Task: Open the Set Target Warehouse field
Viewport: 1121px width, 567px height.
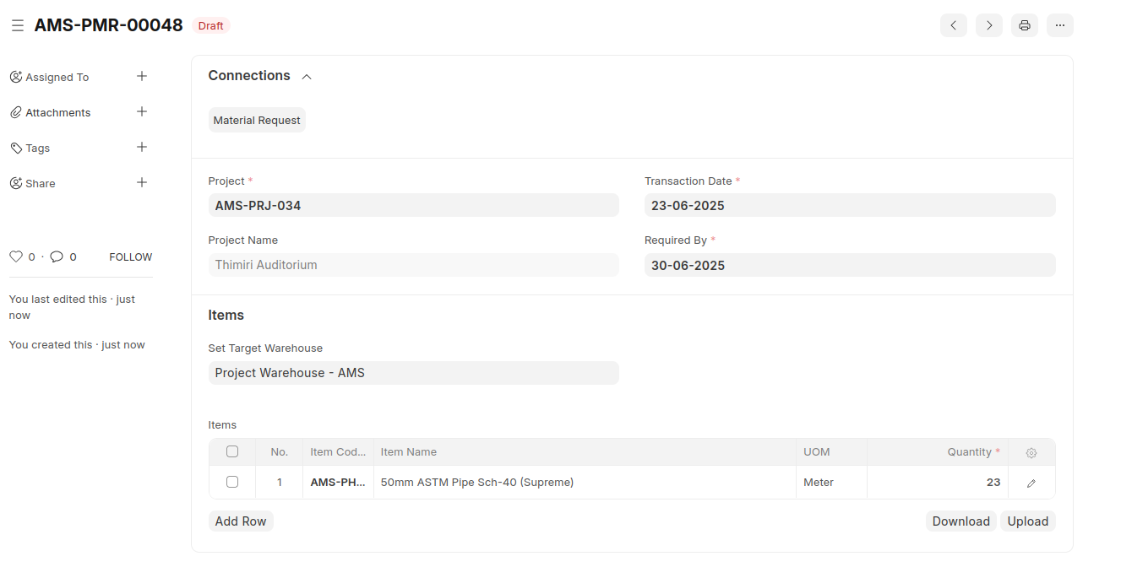Action: (413, 373)
